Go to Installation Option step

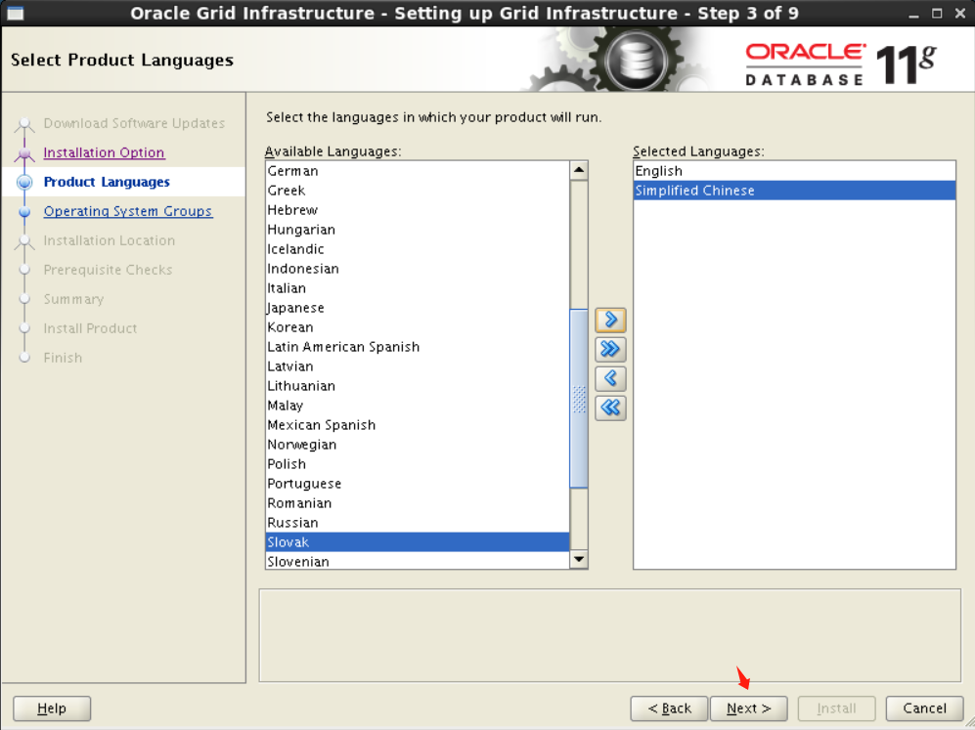point(104,152)
